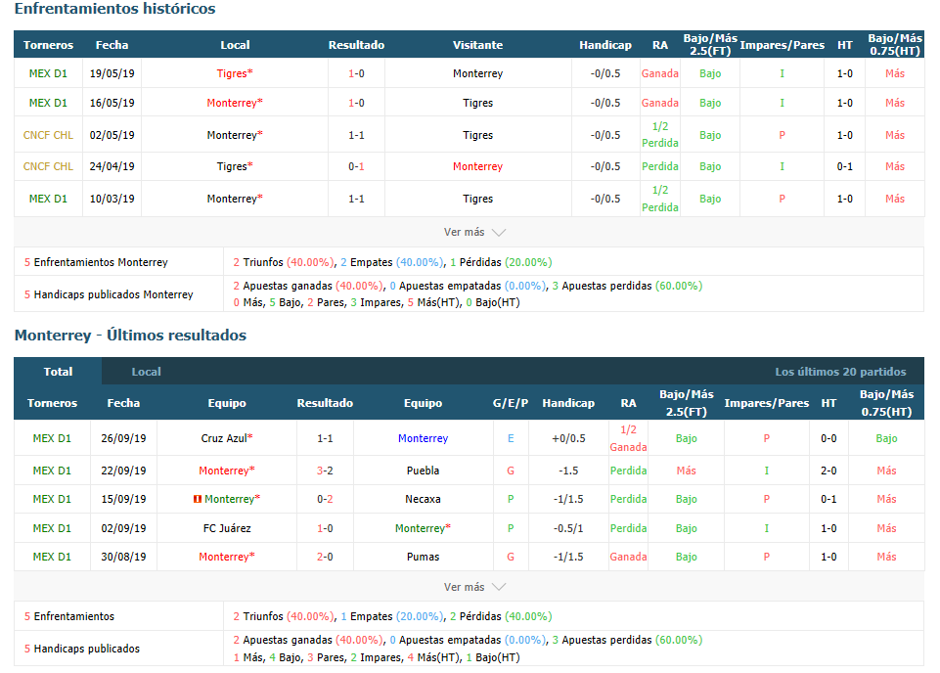Screen dimensions: 940x673
Task: Click '5 Handicaps publicados Monterrey' summary label
Action: tap(109, 294)
